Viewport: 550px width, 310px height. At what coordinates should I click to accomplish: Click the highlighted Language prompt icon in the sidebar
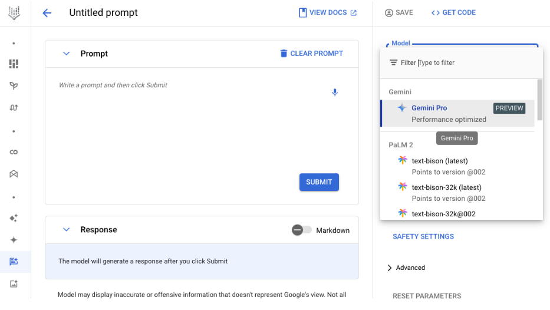click(14, 262)
